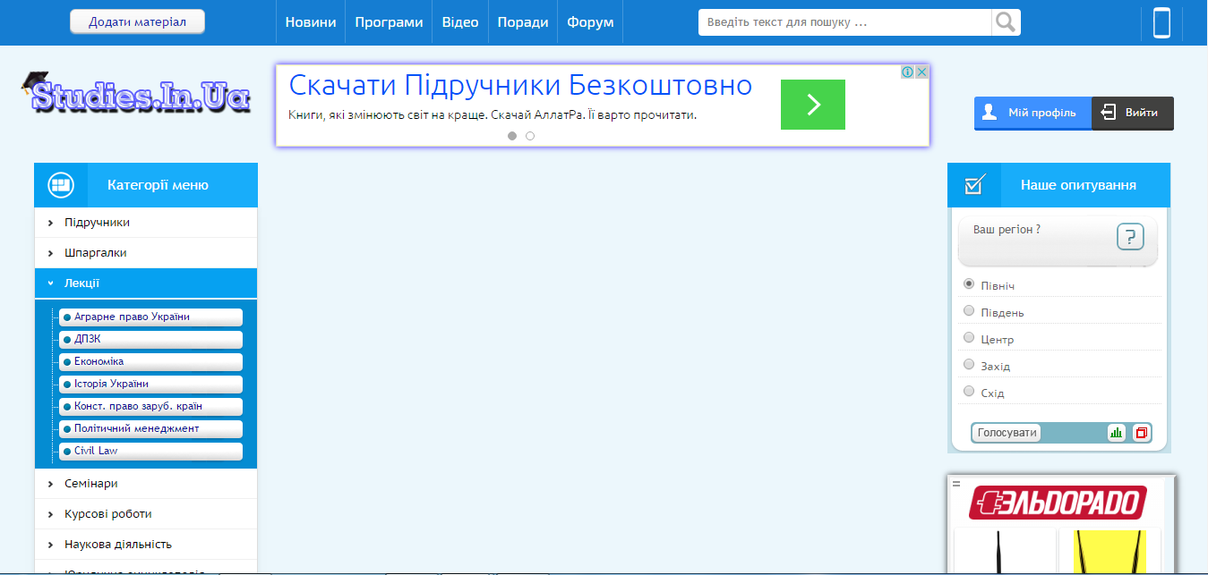This screenshot has width=1208, height=575.
Task: Click the question mark icon in poll
Action: (x=1130, y=237)
